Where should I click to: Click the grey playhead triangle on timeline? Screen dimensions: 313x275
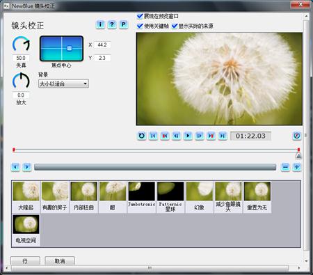click(298, 156)
